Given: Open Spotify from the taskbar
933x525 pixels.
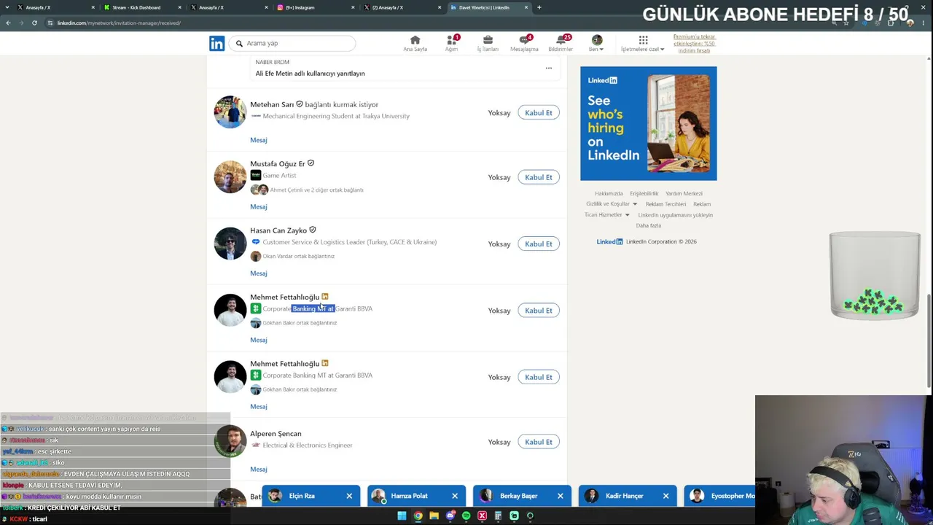Looking at the screenshot, I should 466,516.
